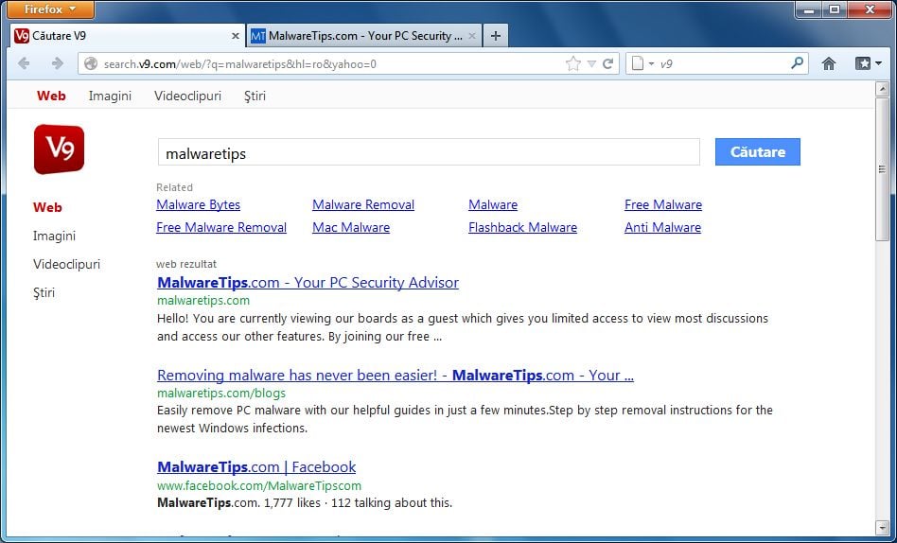Click the page scrollbar up arrow
The height and width of the screenshot is (543, 897).
pyautogui.click(x=882, y=89)
